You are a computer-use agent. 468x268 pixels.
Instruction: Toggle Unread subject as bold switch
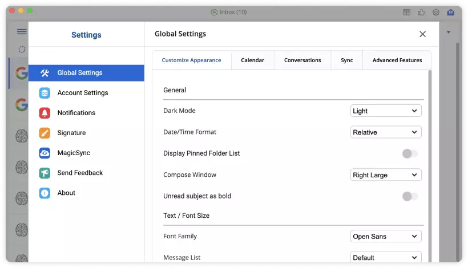tap(410, 196)
